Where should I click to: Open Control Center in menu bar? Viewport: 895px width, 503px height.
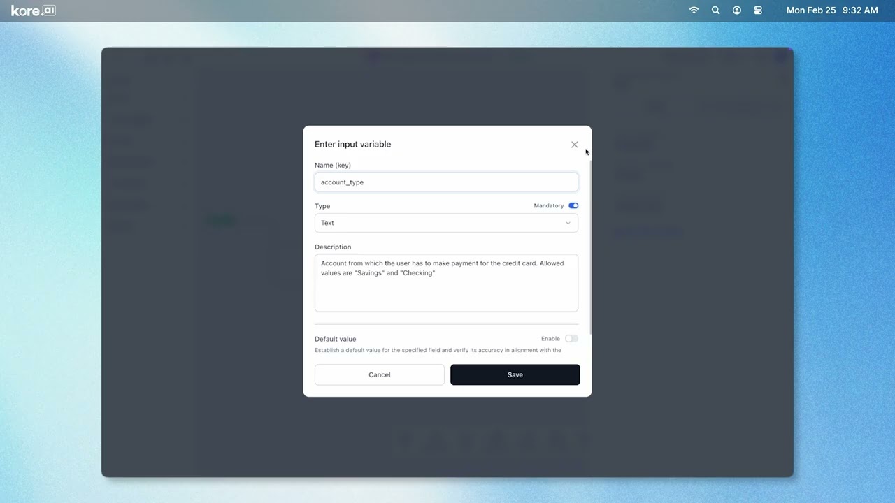[758, 10]
